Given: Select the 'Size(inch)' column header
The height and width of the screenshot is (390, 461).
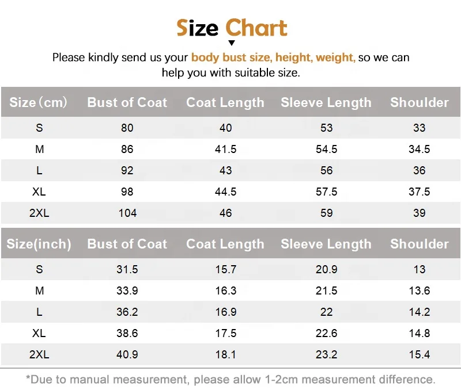Looking at the screenshot, I should pos(39,244).
